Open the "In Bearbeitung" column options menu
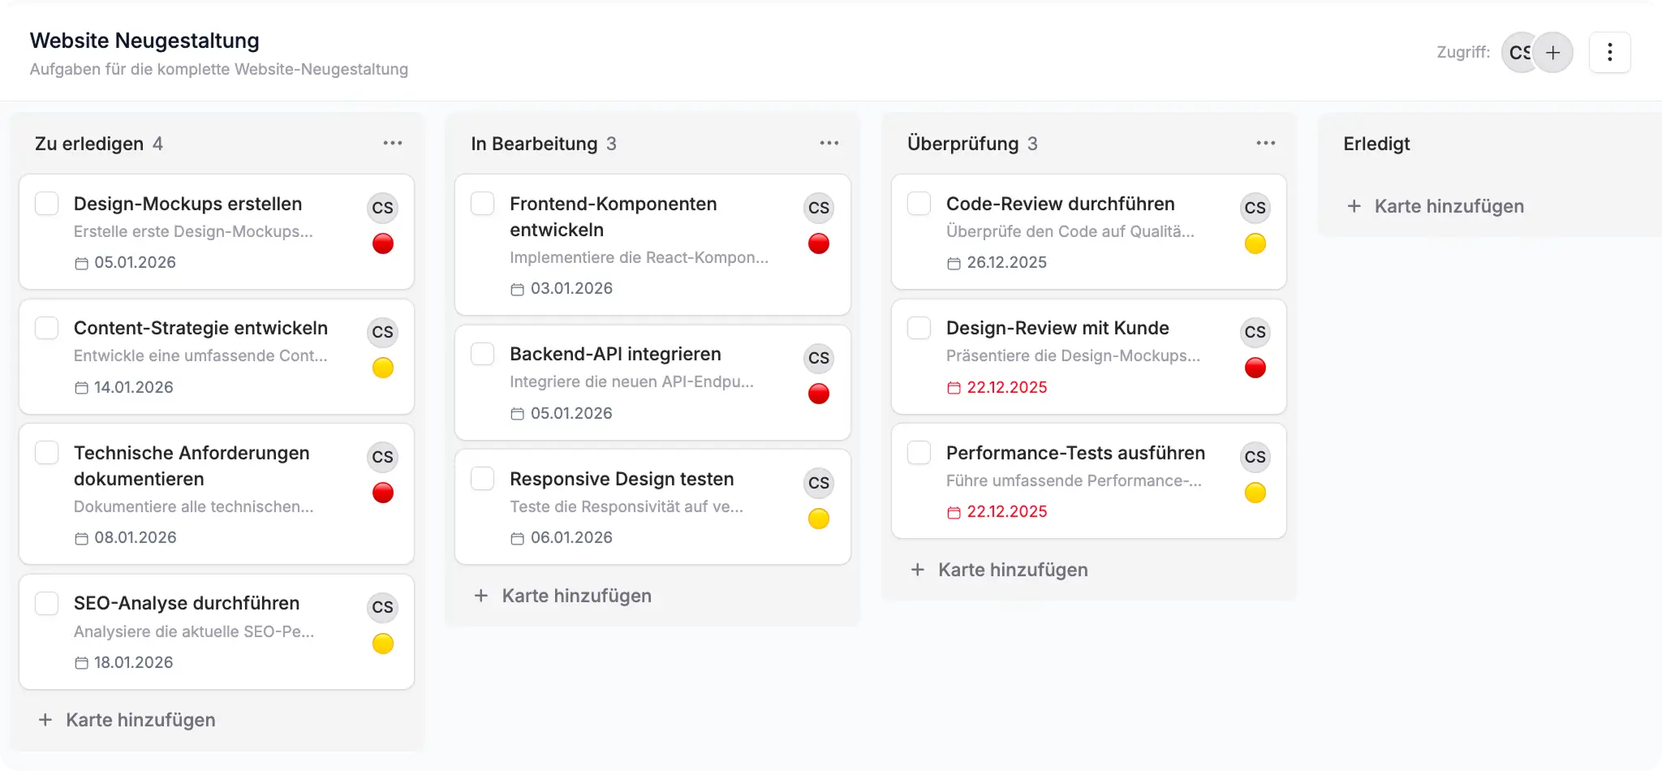The height and width of the screenshot is (771, 1662). click(829, 143)
